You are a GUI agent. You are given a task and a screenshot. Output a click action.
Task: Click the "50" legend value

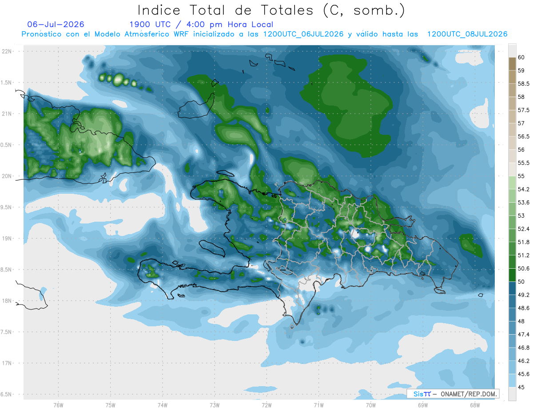pyautogui.click(x=521, y=282)
